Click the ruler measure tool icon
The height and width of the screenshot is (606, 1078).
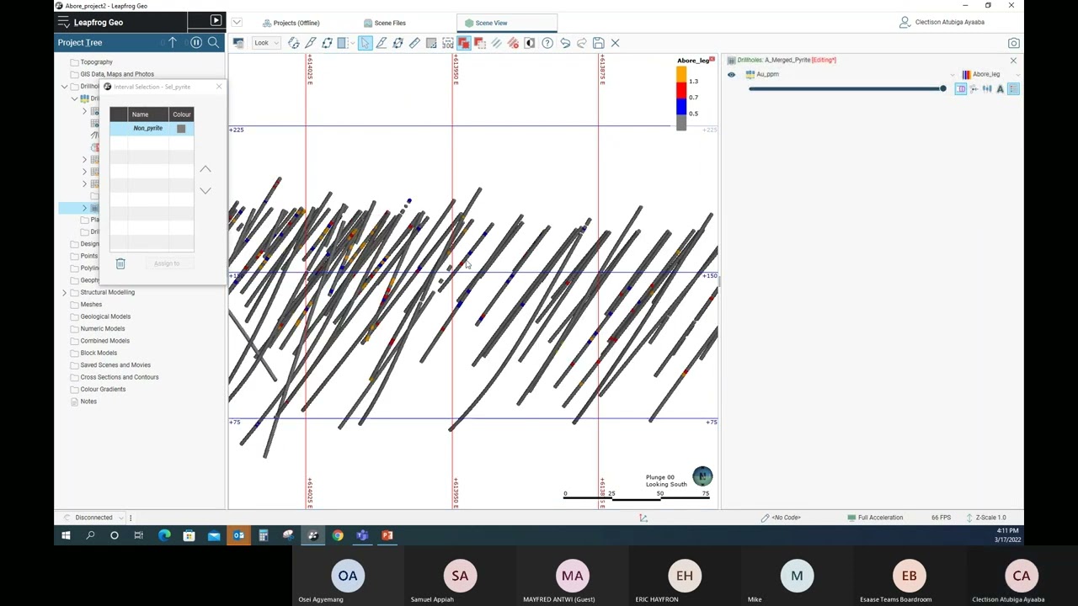[x=414, y=43]
